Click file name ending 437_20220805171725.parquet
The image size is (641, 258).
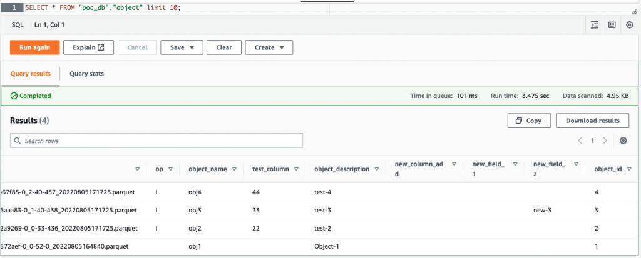coord(69,192)
